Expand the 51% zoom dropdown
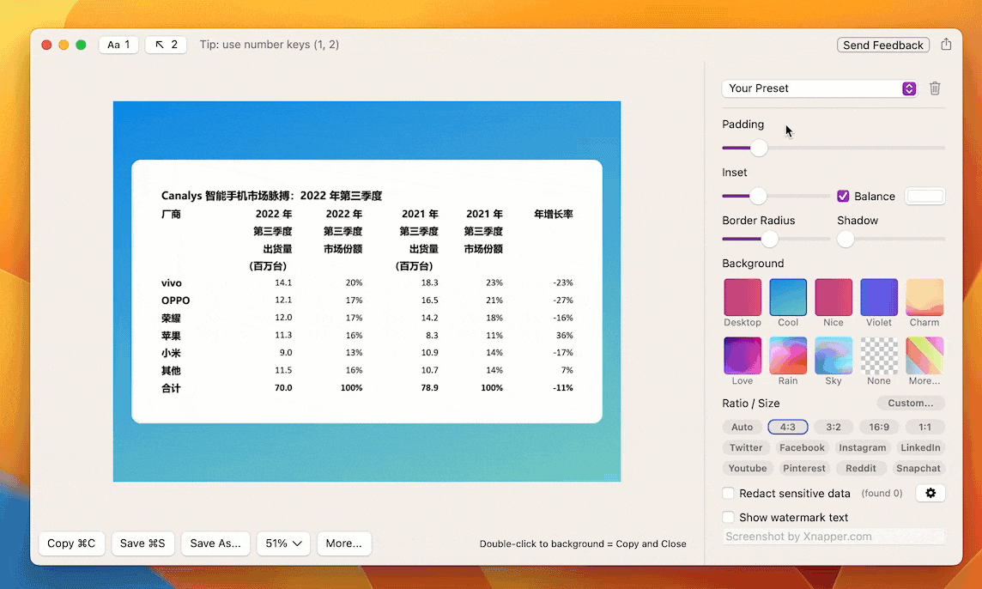Image resolution: width=982 pixels, height=589 pixels. coord(283,543)
